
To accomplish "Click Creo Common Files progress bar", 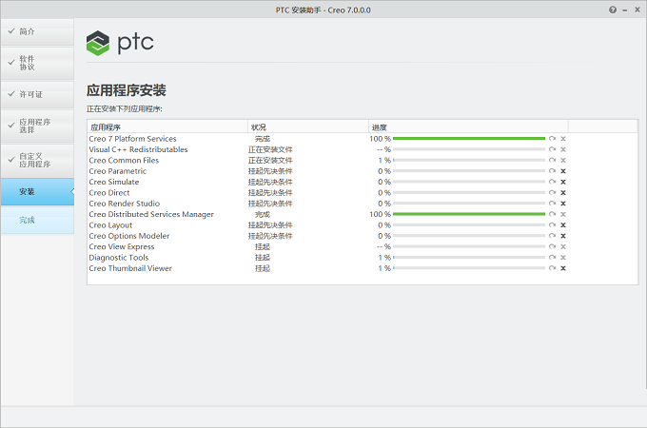I will (469, 160).
